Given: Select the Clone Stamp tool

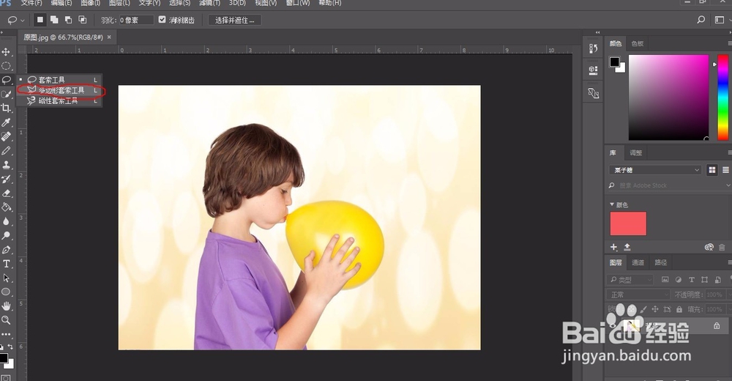Looking at the screenshot, I should click(6, 165).
